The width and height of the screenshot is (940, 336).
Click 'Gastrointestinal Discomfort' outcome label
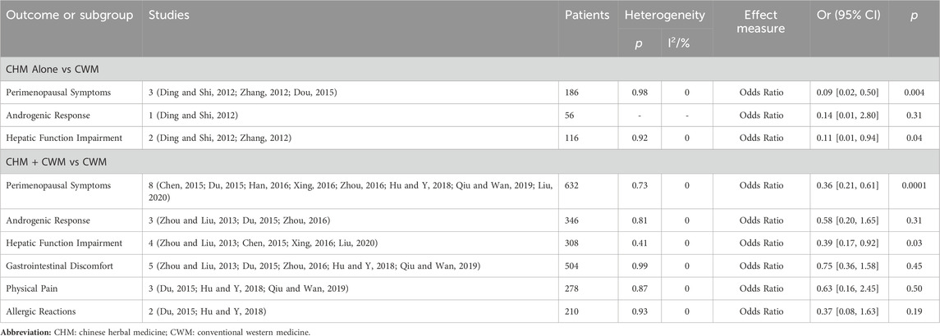click(x=58, y=266)
